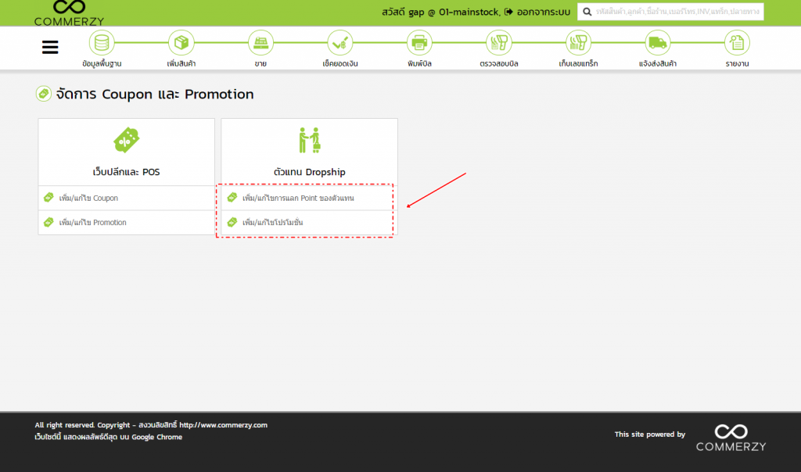Click the สวัสดี gap @ 01-mainstock text
The image size is (801, 472).
(x=441, y=12)
